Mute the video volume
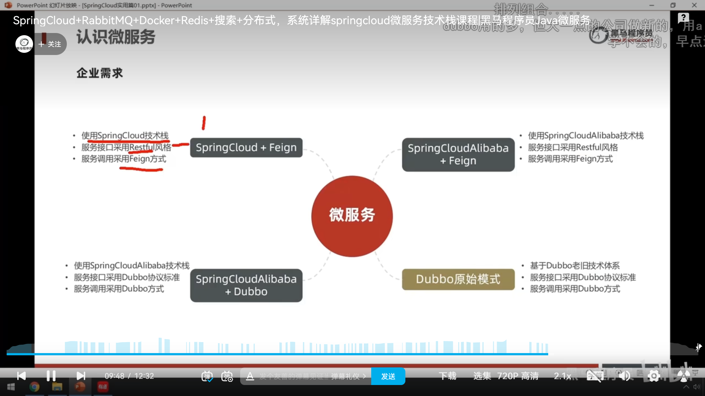 pos(624,376)
